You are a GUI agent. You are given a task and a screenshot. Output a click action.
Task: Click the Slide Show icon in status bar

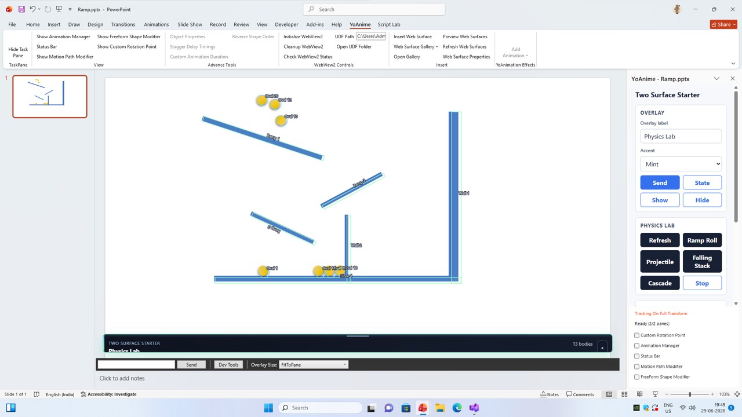click(655, 394)
